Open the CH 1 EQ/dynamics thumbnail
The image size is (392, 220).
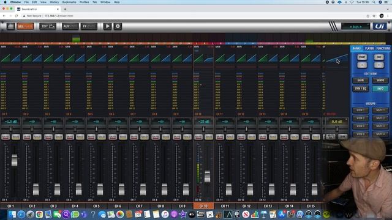[11, 58]
